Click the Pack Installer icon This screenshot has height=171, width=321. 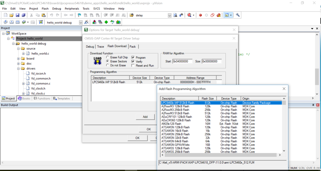[x=118, y=22]
